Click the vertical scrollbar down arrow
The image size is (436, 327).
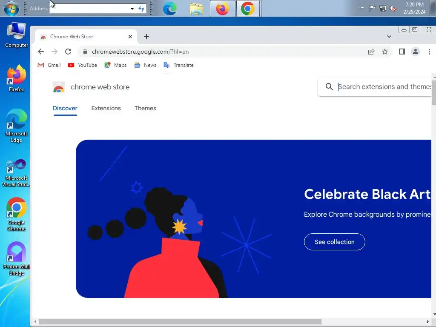point(434,314)
